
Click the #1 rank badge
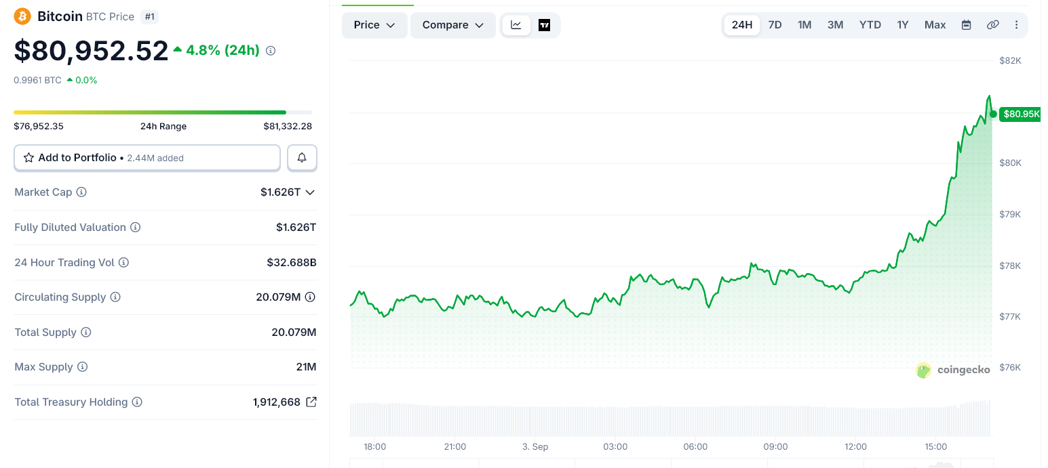coord(149,16)
